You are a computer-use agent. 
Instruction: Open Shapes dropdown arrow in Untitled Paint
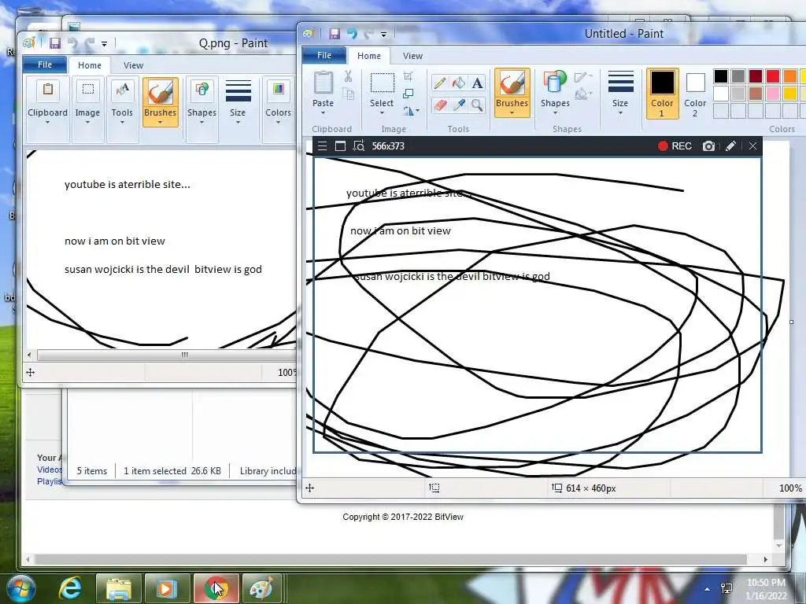click(555, 113)
